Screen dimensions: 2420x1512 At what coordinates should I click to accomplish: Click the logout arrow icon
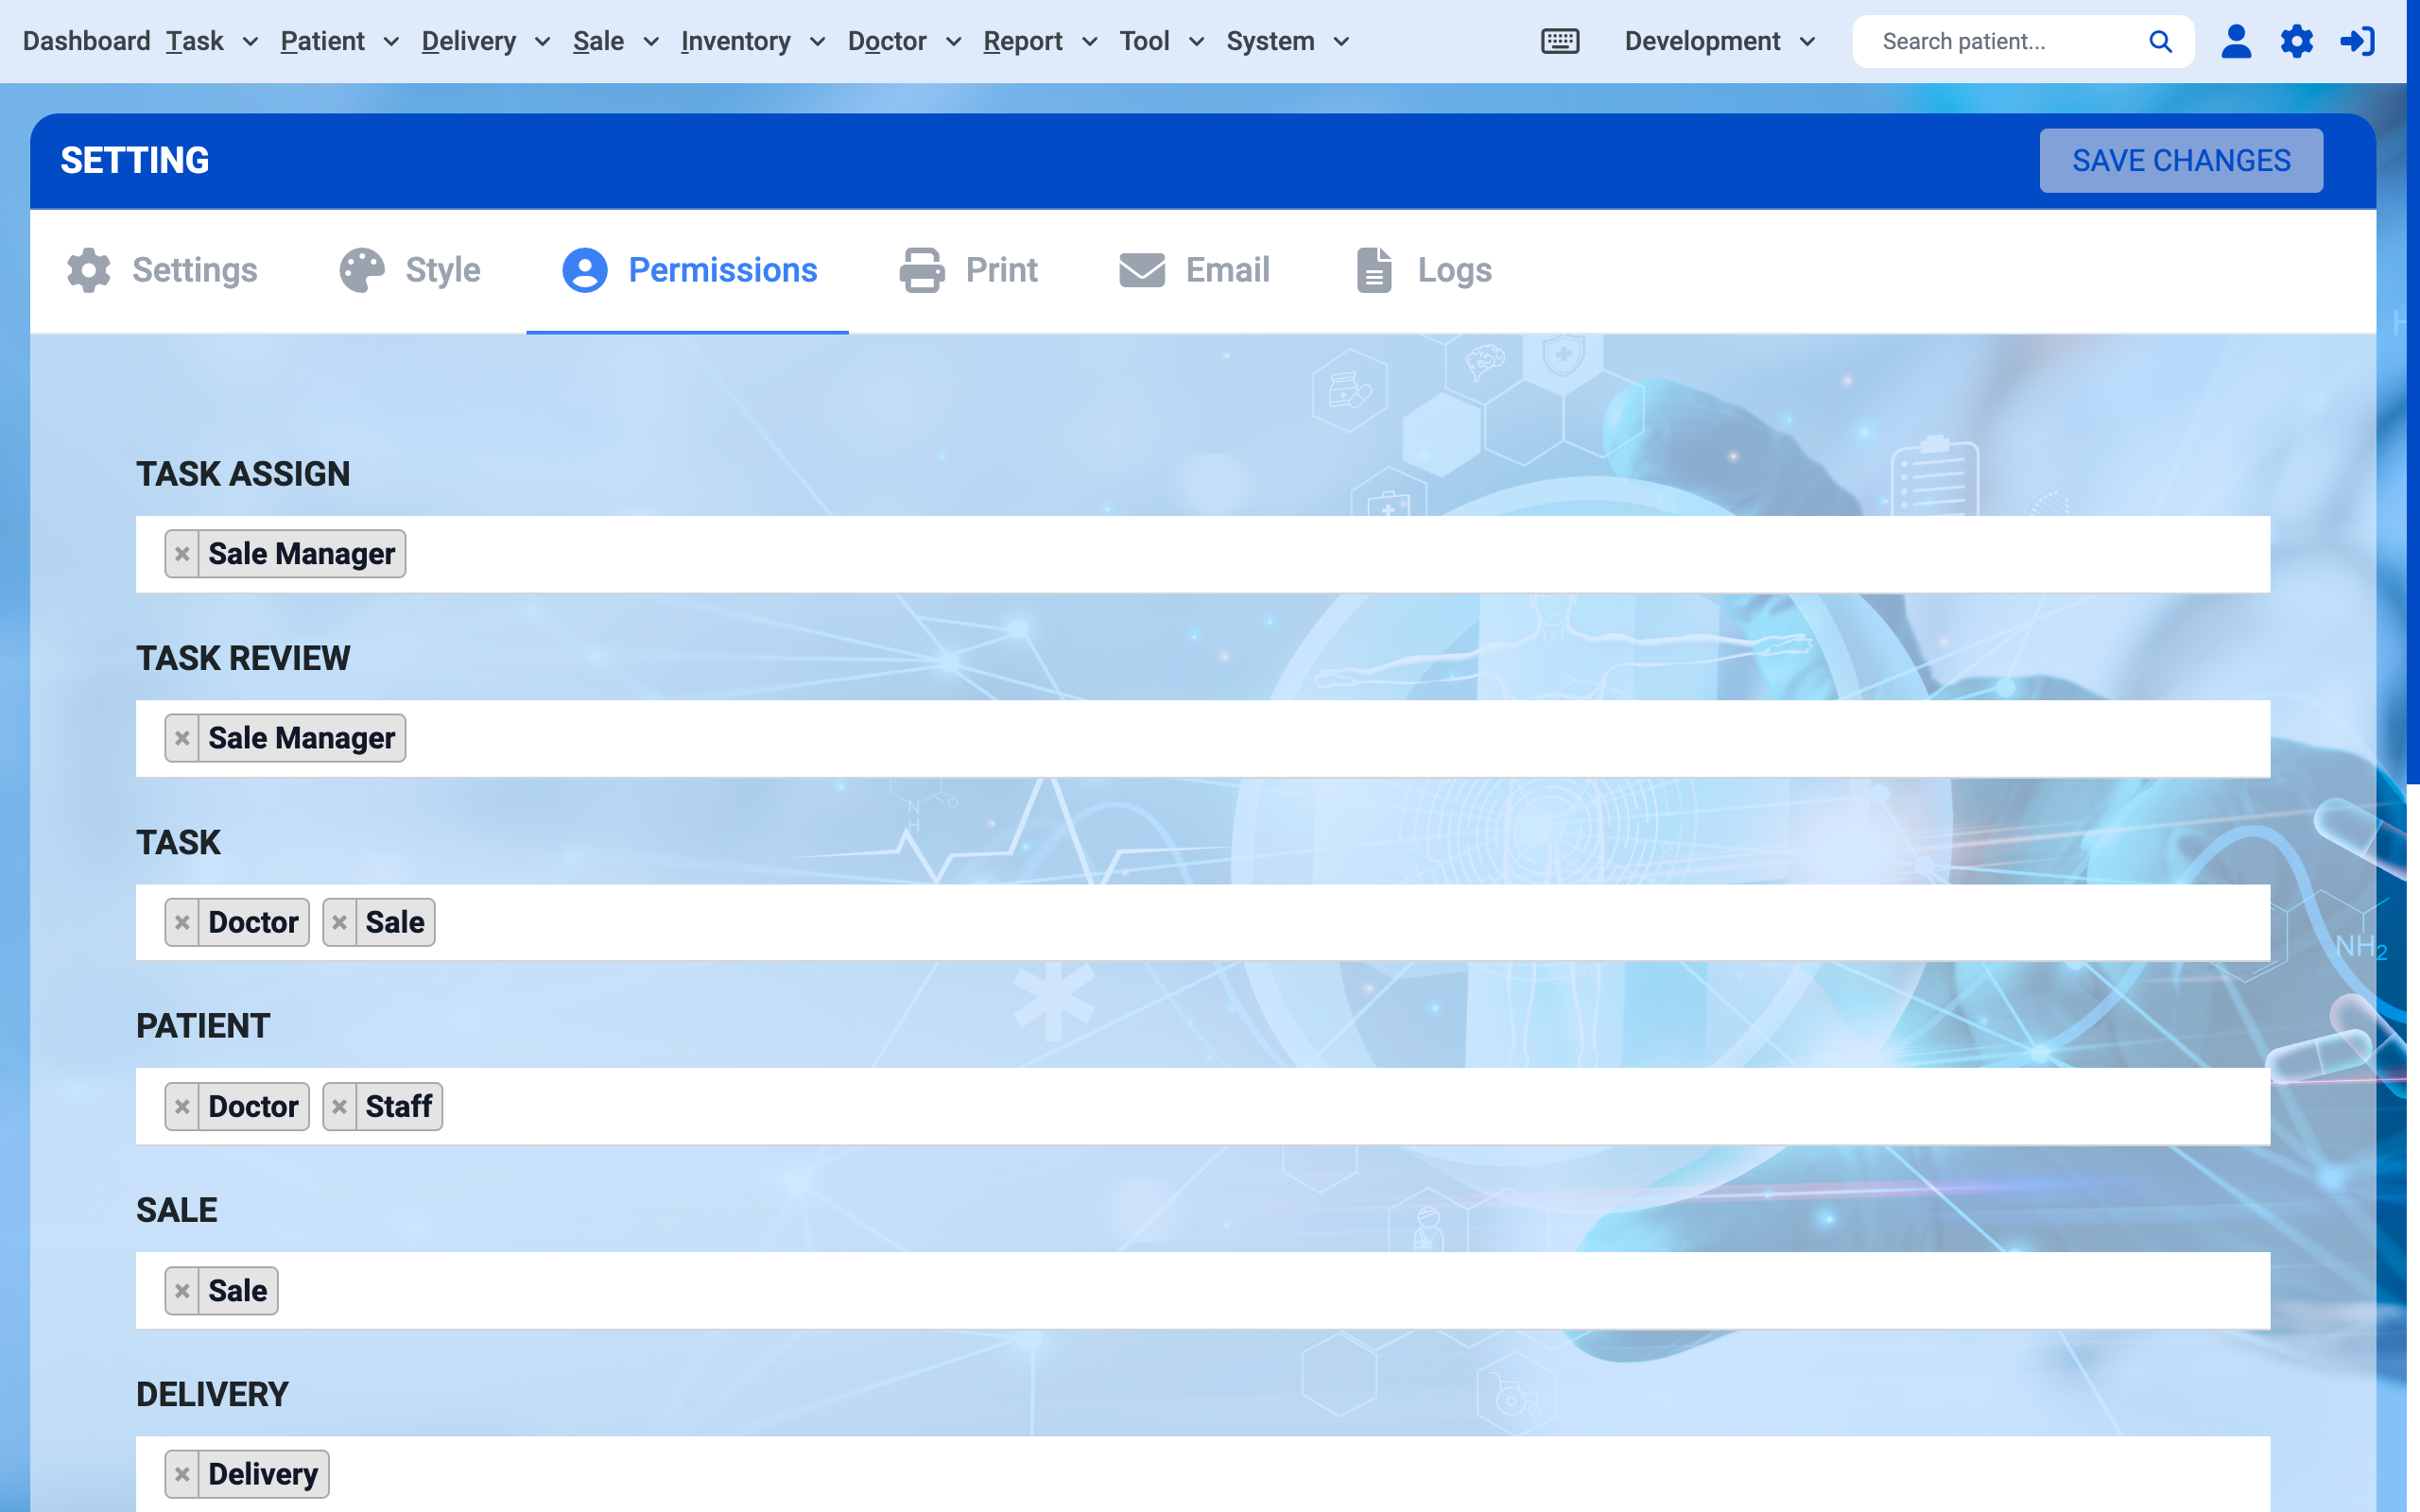pos(2357,41)
